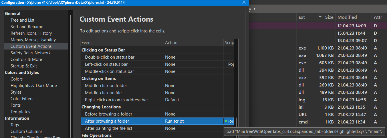Expand the breadcrumb arrow in address bar
Viewport: 387px width, 138px height.
pos(255,9)
